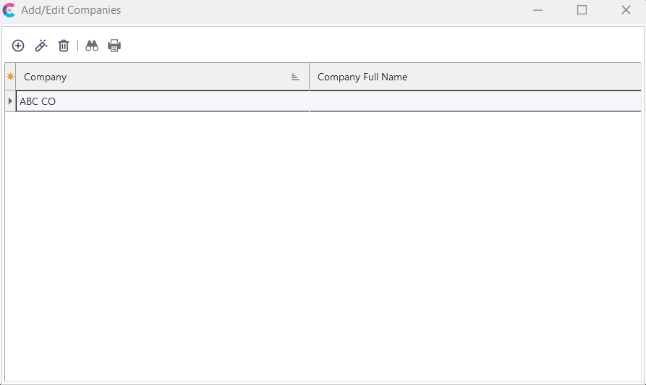Screen dimensions: 646x385
Task: Click the magic wand edit icon
Action: tap(41, 46)
